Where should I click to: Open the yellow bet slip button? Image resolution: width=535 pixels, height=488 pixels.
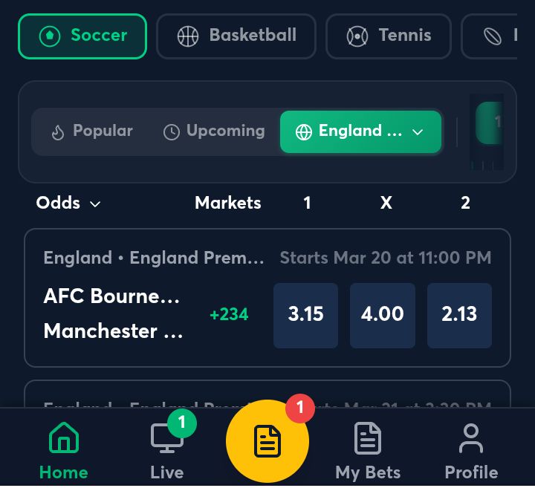point(267,442)
